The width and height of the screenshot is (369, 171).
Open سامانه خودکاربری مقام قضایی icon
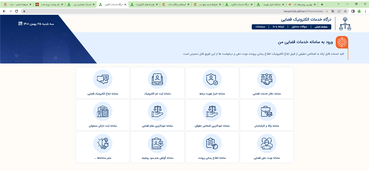(x=157, y=112)
